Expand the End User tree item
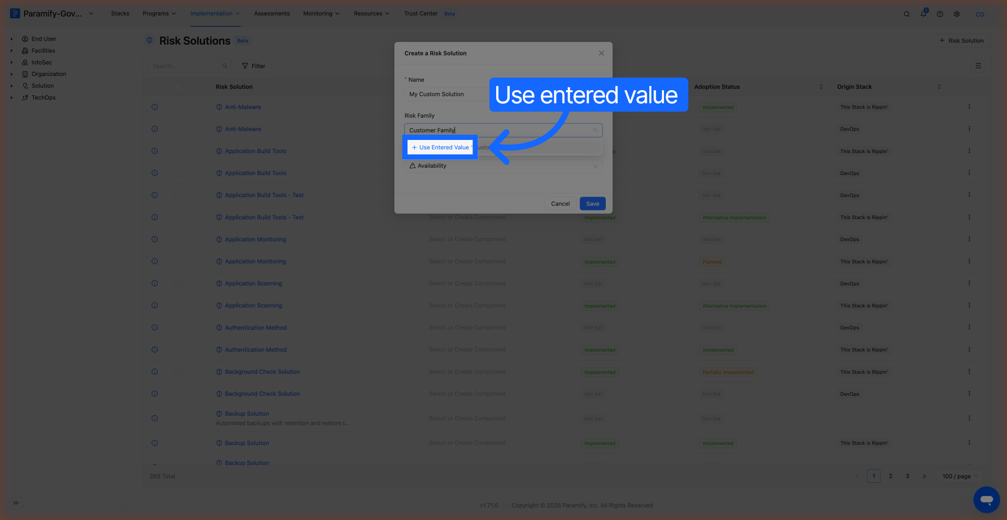The image size is (1007, 520). click(12, 39)
